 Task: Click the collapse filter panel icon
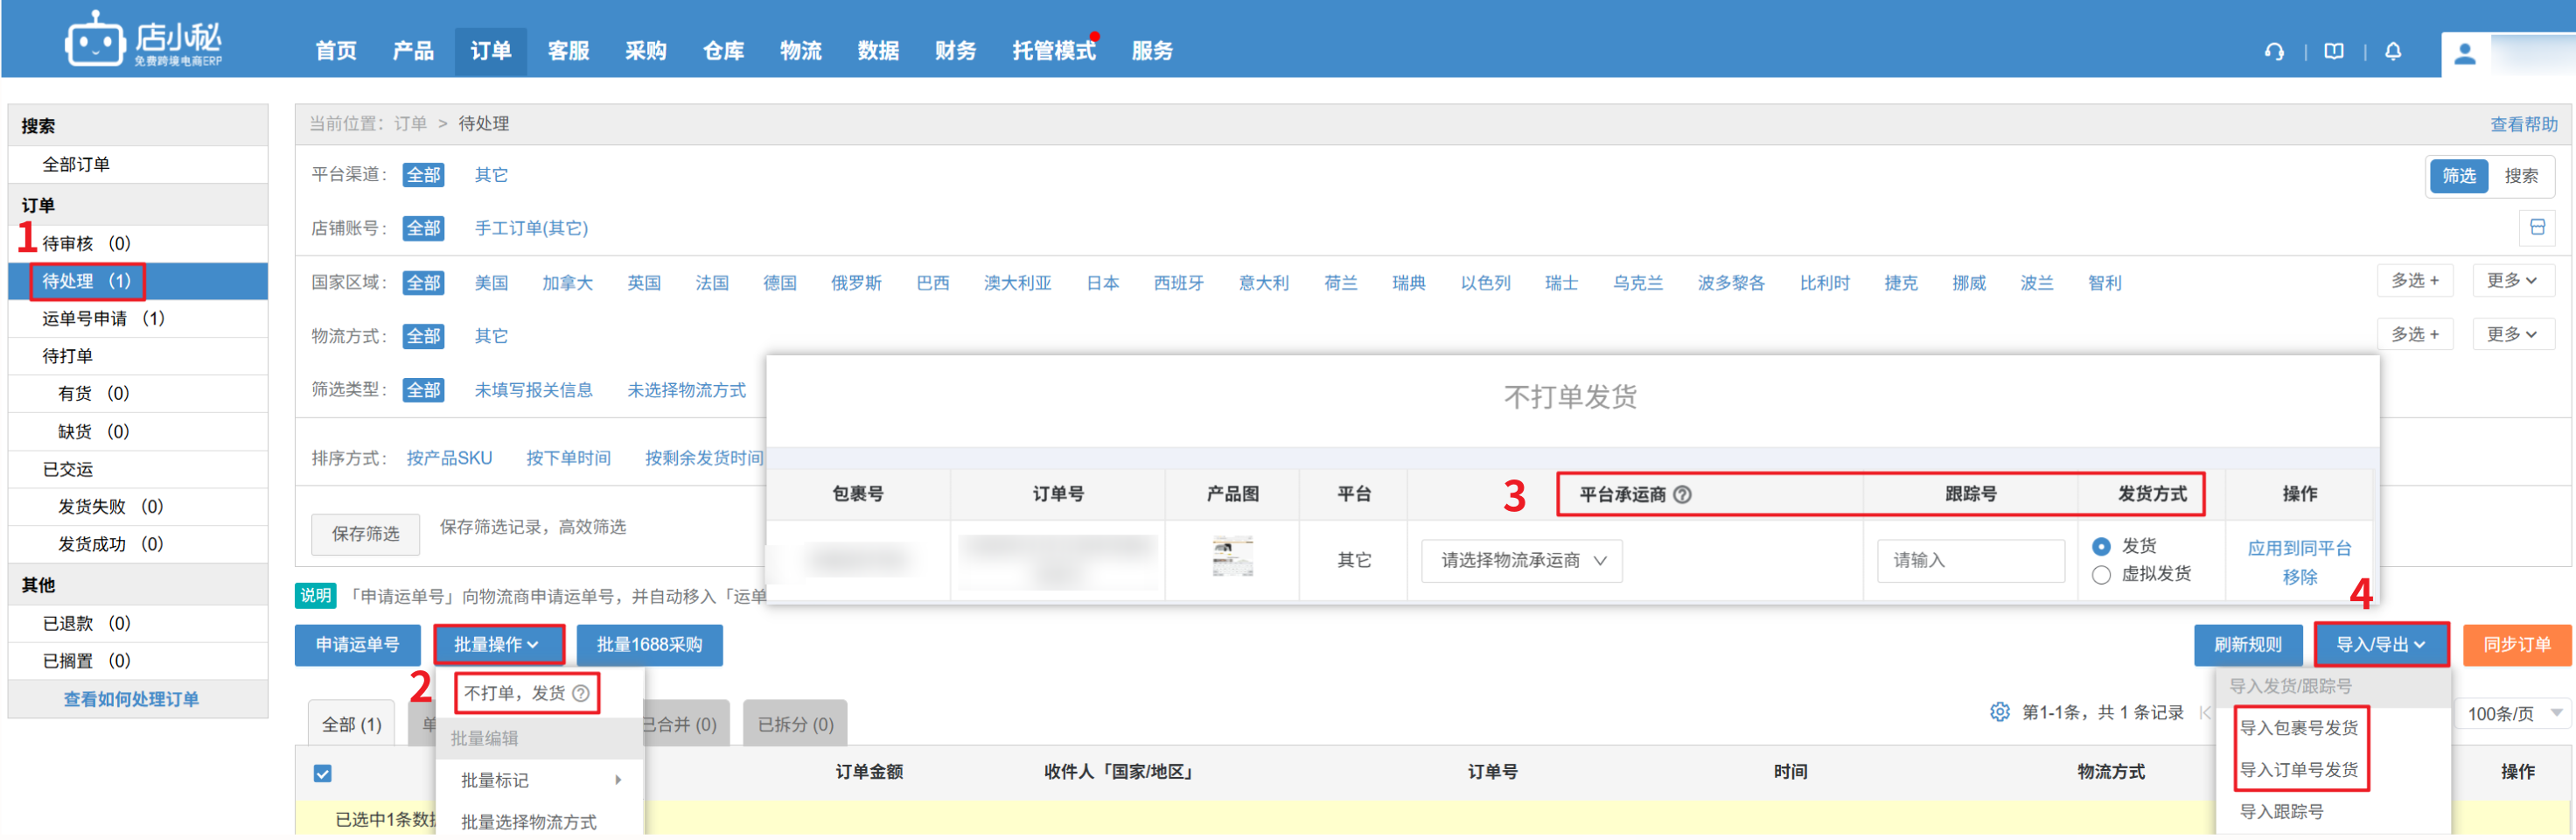click(2536, 227)
